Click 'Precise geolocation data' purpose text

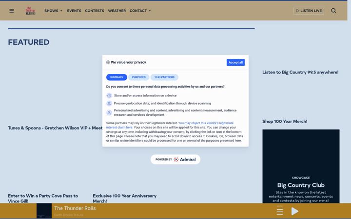162,104
